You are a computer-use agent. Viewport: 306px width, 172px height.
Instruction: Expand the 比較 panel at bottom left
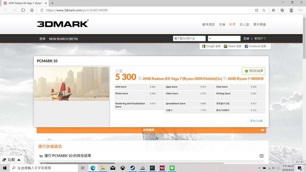(12, 160)
